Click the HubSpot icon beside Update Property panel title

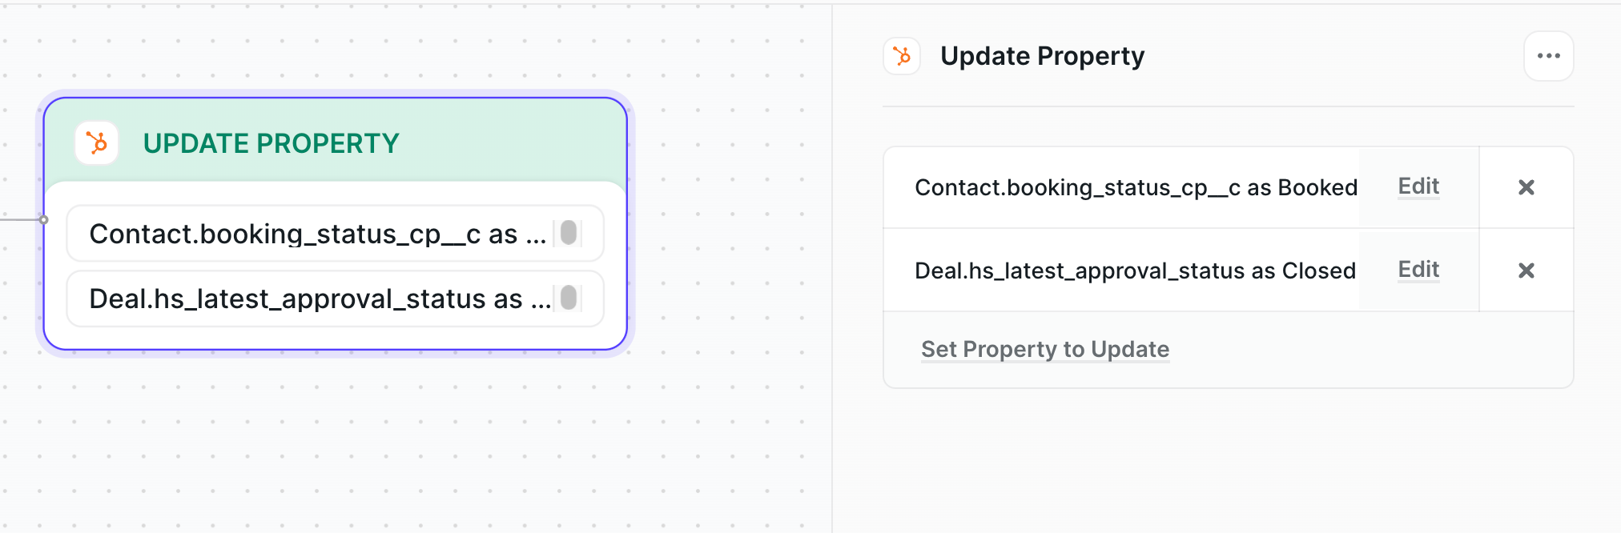pos(902,56)
